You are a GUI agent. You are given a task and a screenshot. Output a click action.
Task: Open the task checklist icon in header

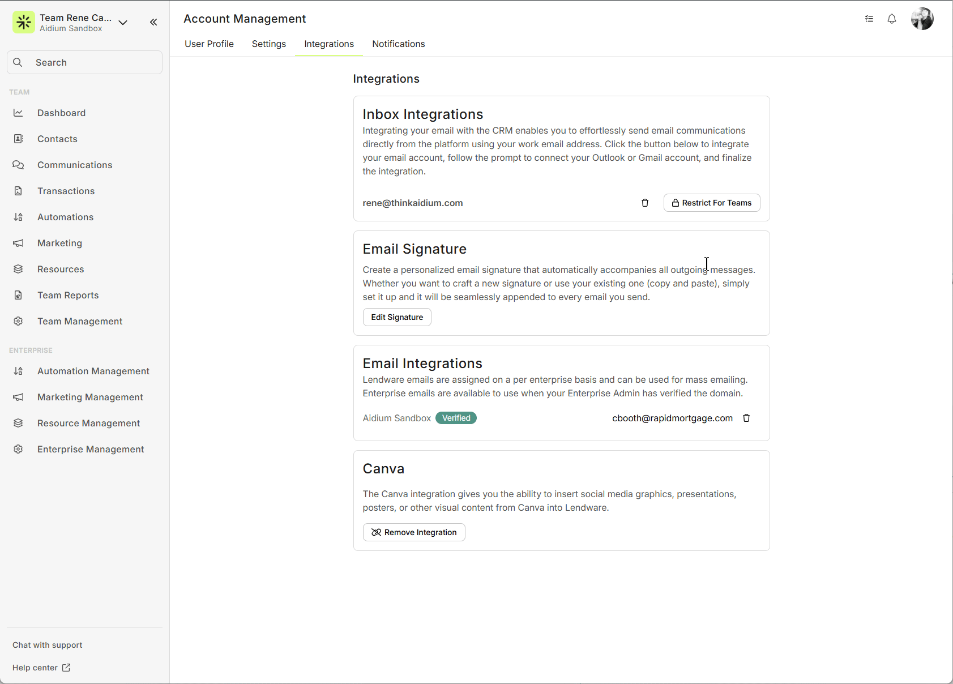pyautogui.click(x=869, y=19)
